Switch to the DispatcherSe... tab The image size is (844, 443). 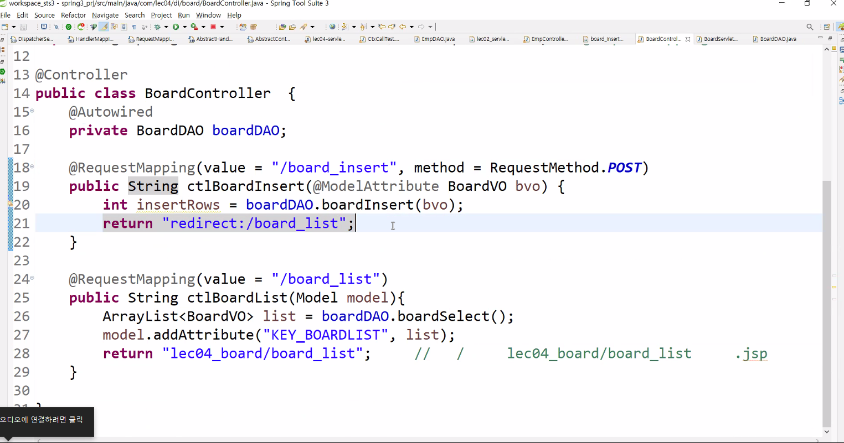coord(32,39)
